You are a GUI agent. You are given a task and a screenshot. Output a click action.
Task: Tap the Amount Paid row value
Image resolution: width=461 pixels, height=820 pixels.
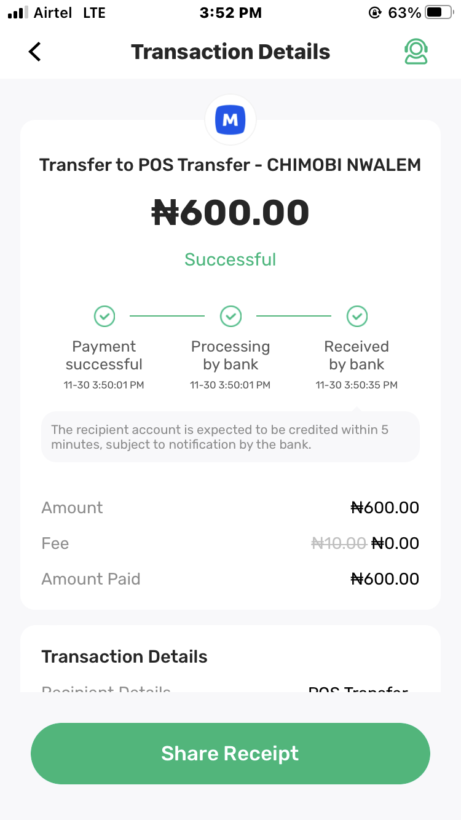click(x=385, y=579)
